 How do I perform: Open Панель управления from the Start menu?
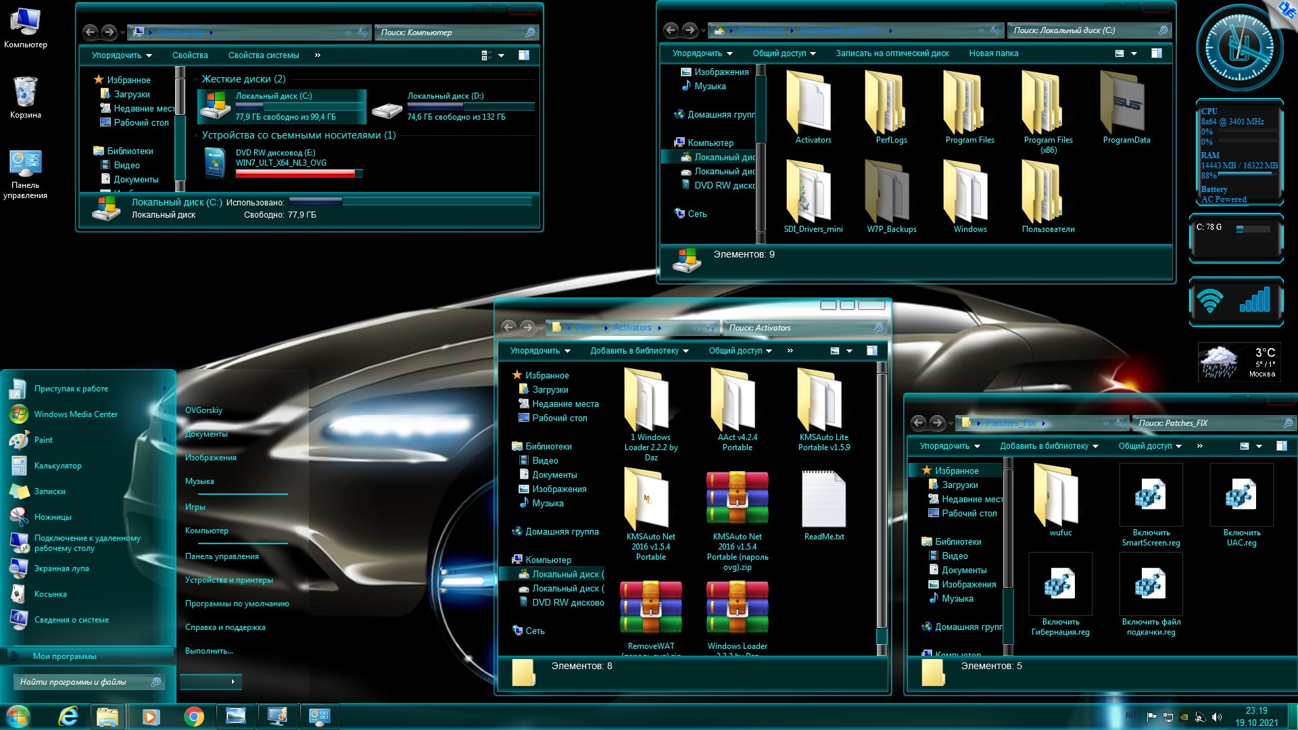[x=222, y=556]
